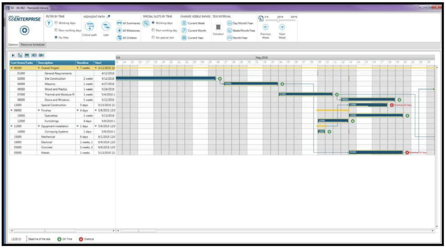This screenshot has width=446, height=248.
Task: Click the zoom magnifier icon beside slider
Action: pyautogui.click(x=261, y=18)
